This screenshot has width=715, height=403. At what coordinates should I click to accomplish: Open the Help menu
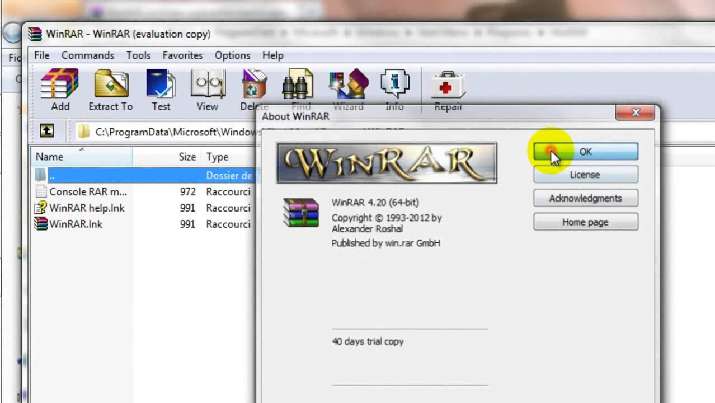273,55
